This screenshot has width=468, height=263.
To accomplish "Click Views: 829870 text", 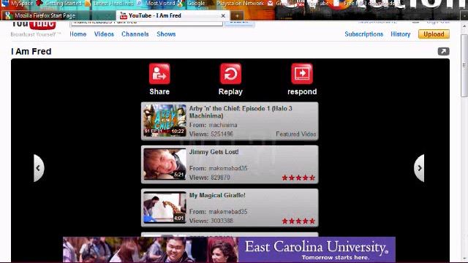I will [210, 178].
